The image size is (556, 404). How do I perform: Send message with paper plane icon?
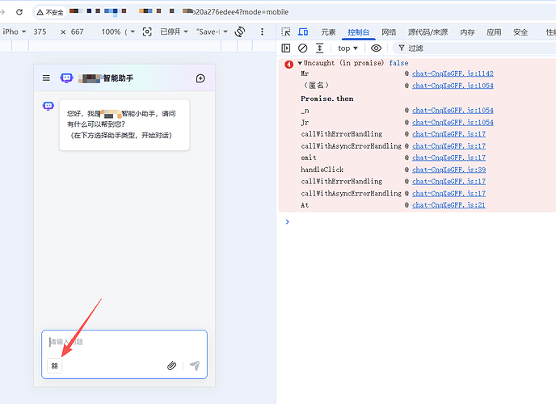click(x=195, y=365)
